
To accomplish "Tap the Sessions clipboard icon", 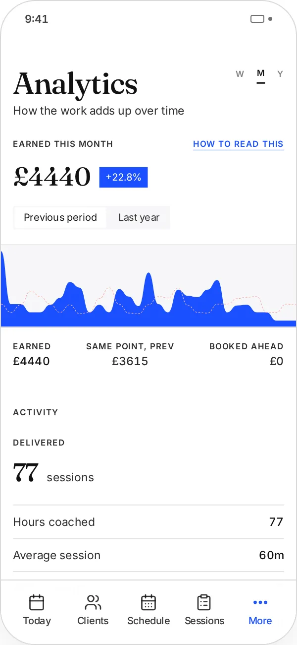I will pyautogui.click(x=204, y=602).
